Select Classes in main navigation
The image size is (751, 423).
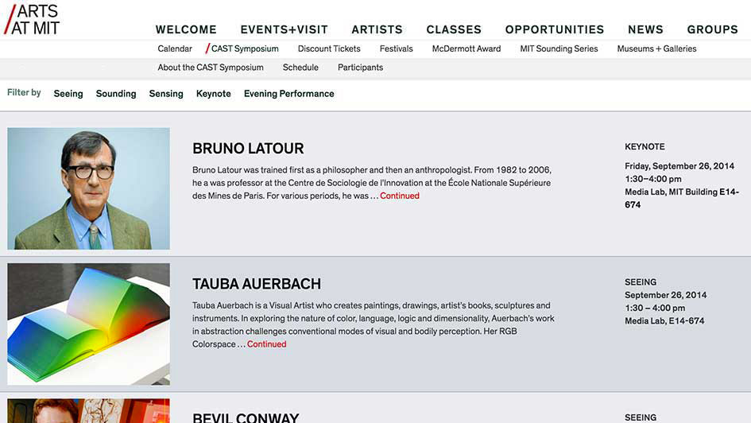click(x=454, y=29)
